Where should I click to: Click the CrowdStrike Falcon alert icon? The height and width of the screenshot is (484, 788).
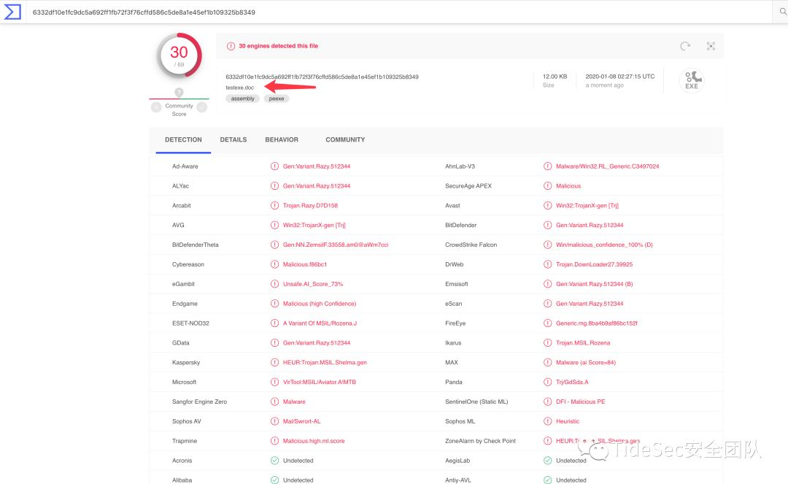point(547,245)
